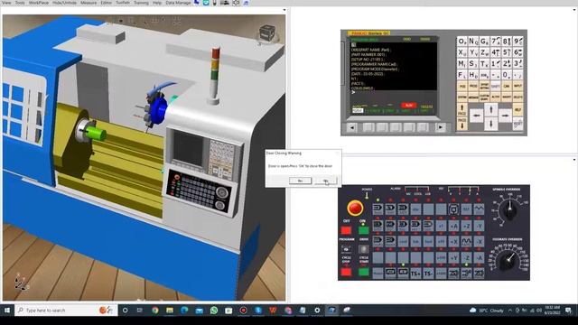The image size is (578, 325).
Task: Click the T address key on keypad
Action: [484, 64]
